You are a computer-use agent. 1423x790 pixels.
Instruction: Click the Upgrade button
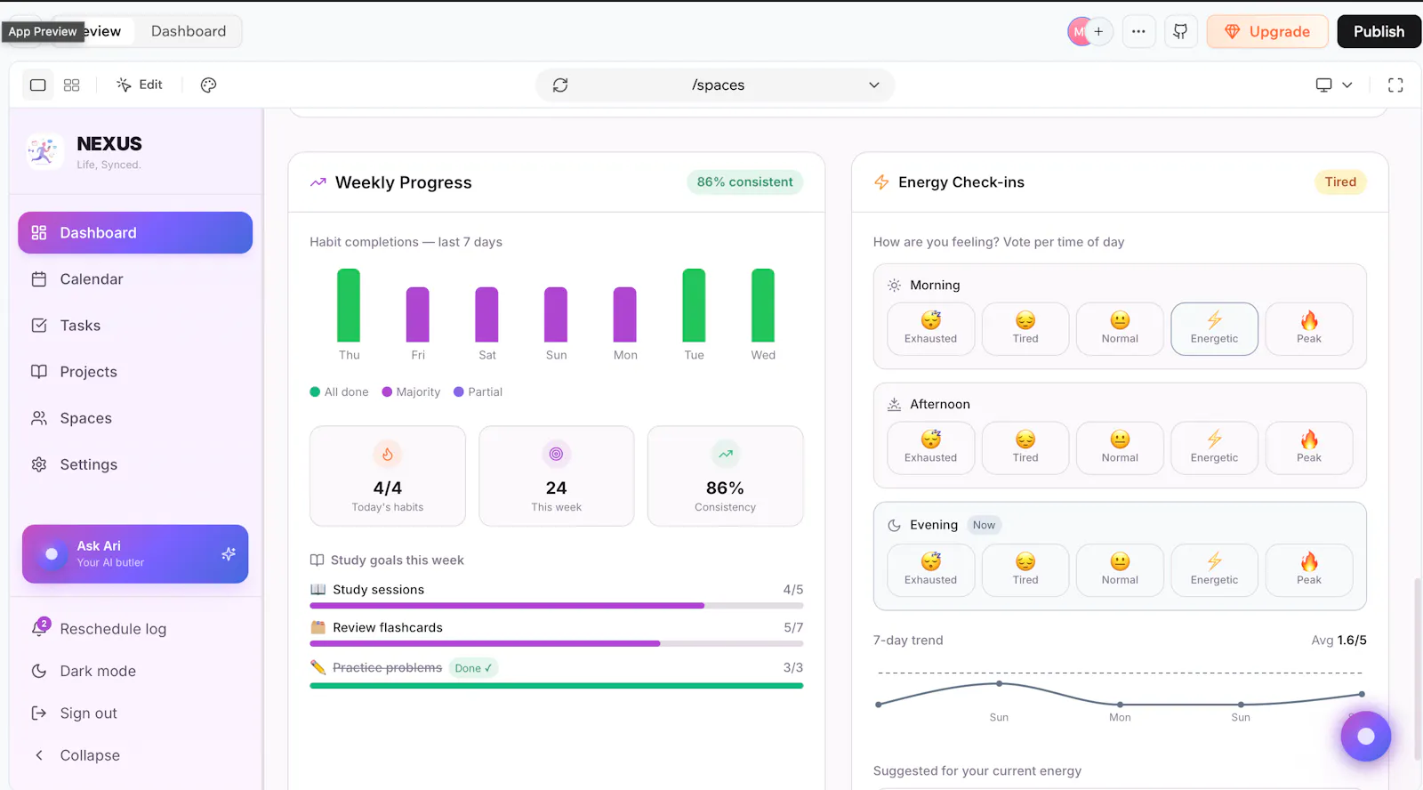(1267, 31)
